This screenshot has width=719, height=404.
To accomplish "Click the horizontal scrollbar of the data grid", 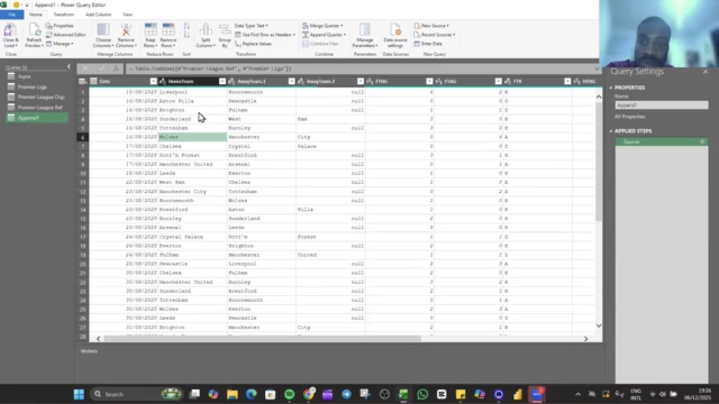I will (264, 339).
